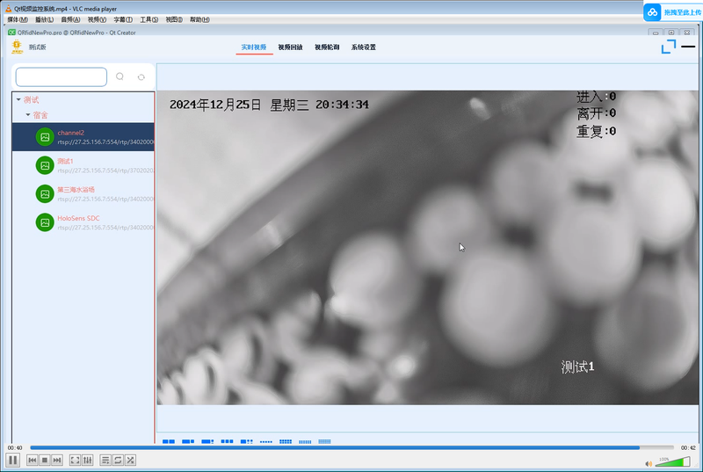This screenshot has height=472, width=703.
Task: Click the 测试 group label
Action: point(31,99)
